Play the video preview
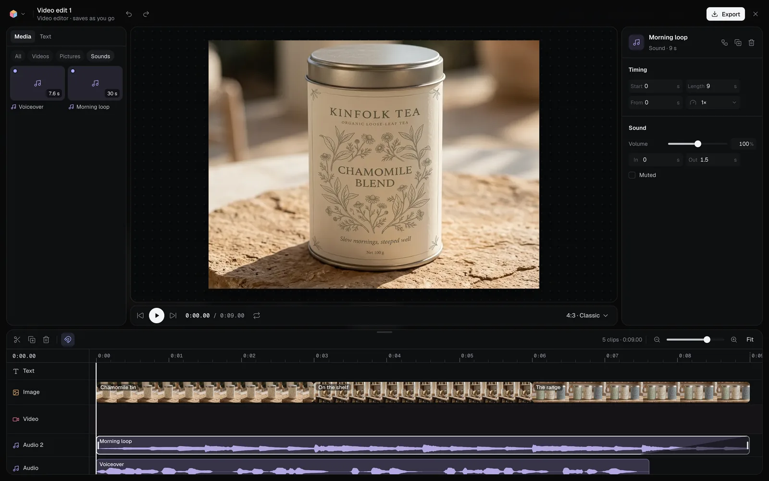Image resolution: width=769 pixels, height=481 pixels. [x=157, y=316]
